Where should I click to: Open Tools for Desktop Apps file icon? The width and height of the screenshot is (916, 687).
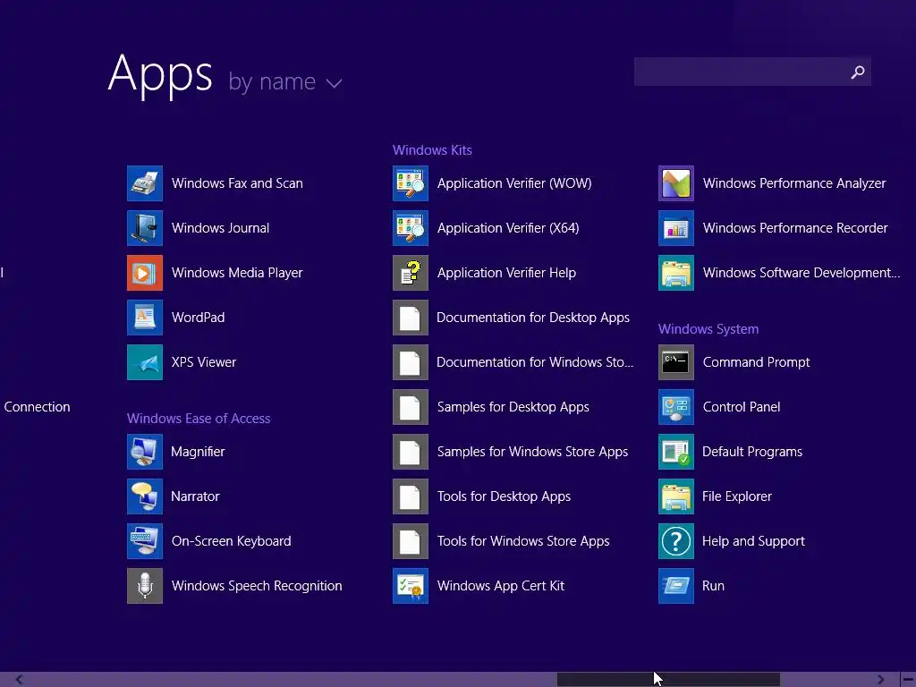click(x=411, y=496)
